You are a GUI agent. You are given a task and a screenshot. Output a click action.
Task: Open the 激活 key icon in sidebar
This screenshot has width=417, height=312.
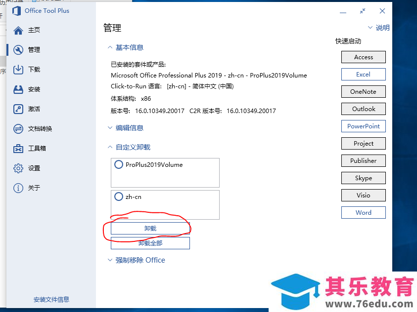point(18,109)
